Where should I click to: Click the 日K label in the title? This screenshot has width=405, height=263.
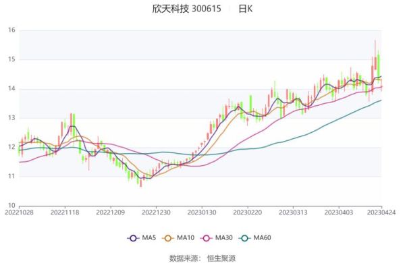pyautogui.click(x=245, y=9)
